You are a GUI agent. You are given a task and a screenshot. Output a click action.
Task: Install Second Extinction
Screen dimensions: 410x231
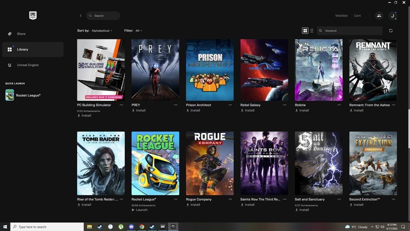pyautogui.click(x=357, y=205)
